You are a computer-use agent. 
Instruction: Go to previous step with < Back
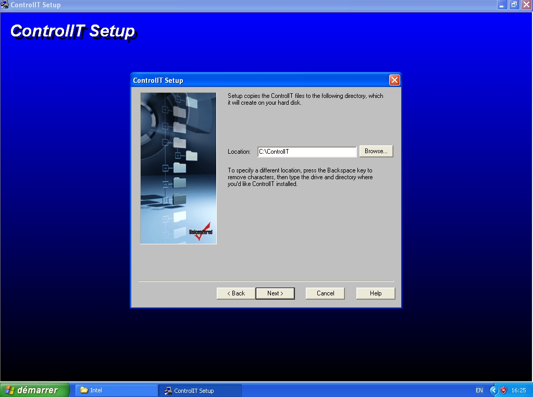pos(236,293)
